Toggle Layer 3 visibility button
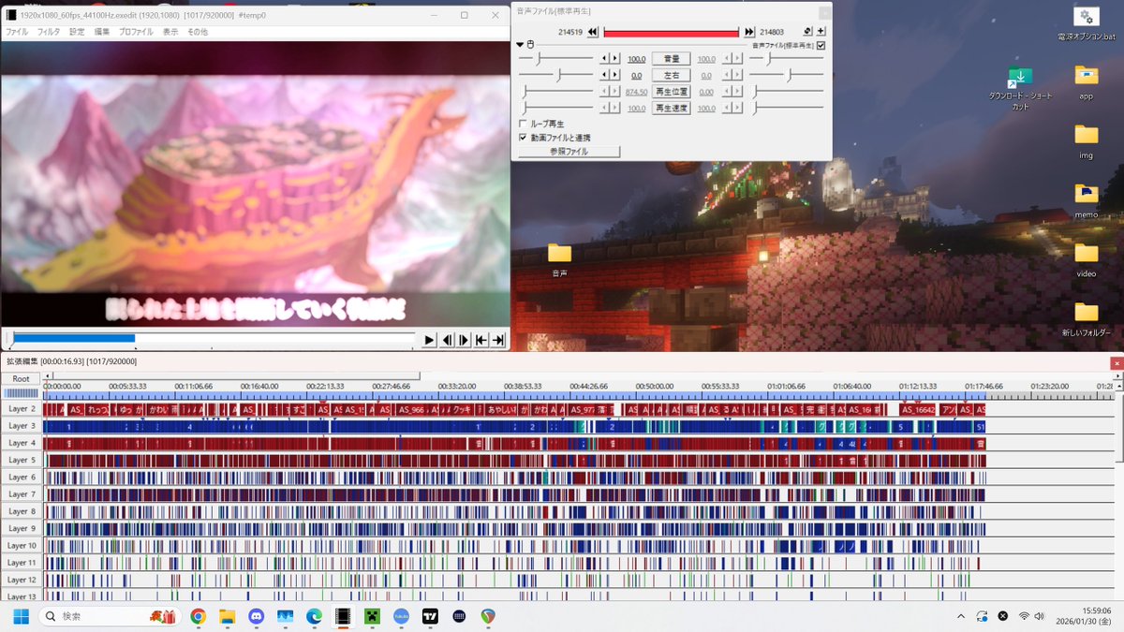The width and height of the screenshot is (1124, 632). pyautogui.click(x=21, y=426)
